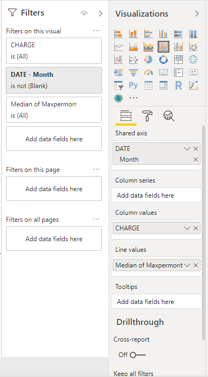Select the stacked column chart visual
Viewport: 208px width, 377px height.
(x=133, y=34)
